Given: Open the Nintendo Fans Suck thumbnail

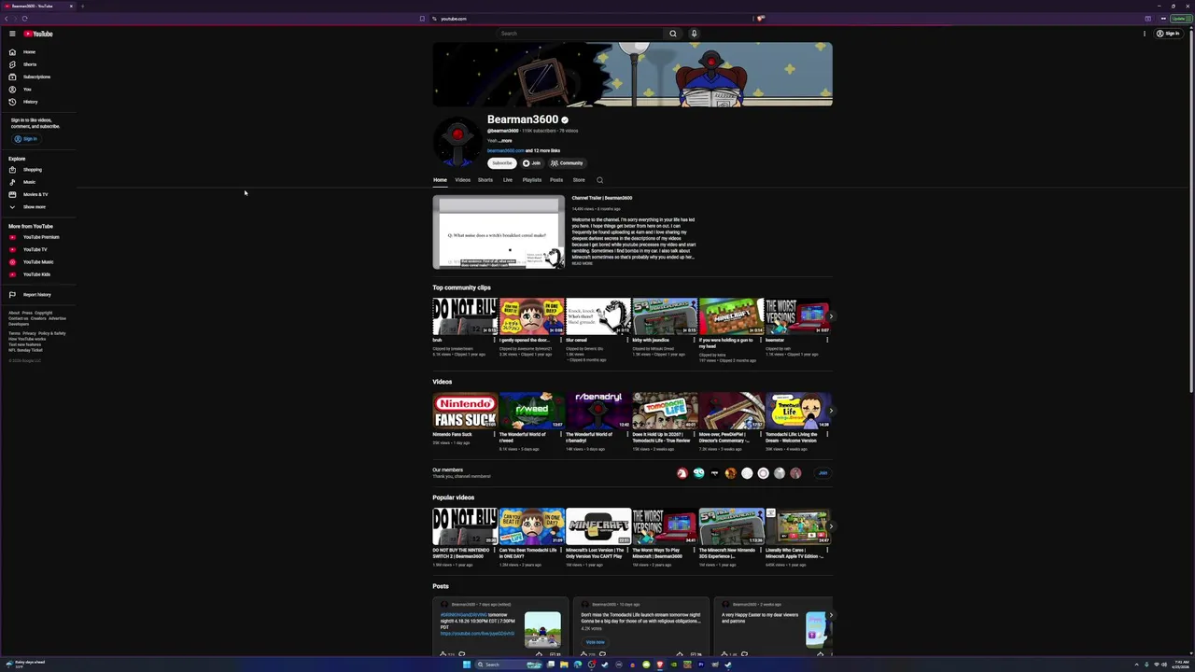Looking at the screenshot, I should [x=465, y=411].
